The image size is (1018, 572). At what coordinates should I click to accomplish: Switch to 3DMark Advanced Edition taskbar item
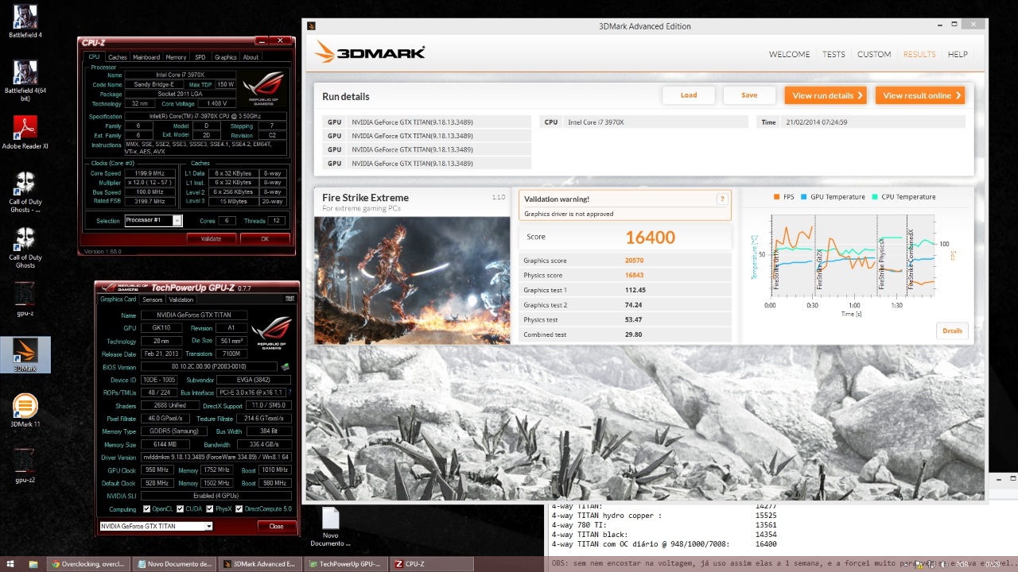tap(259, 564)
